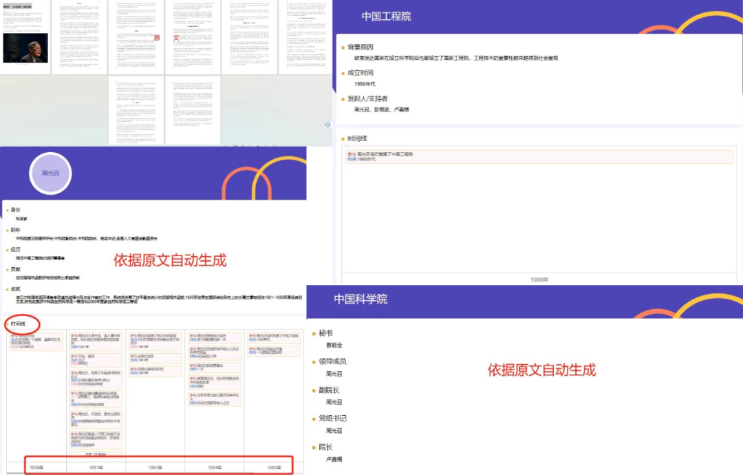This screenshot has height=475, width=743.
Task: Click the 周光召 text under 副院长
Action: coord(334,402)
